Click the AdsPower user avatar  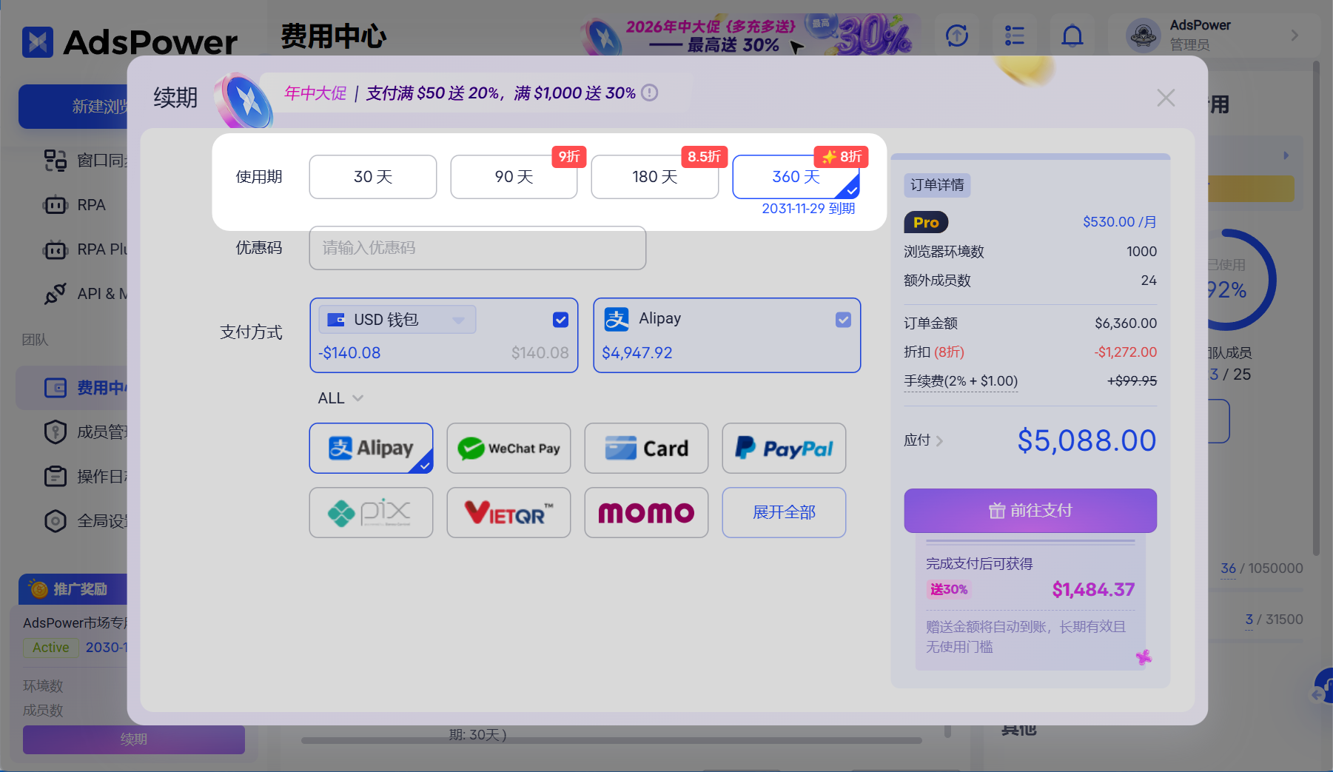(x=1143, y=35)
